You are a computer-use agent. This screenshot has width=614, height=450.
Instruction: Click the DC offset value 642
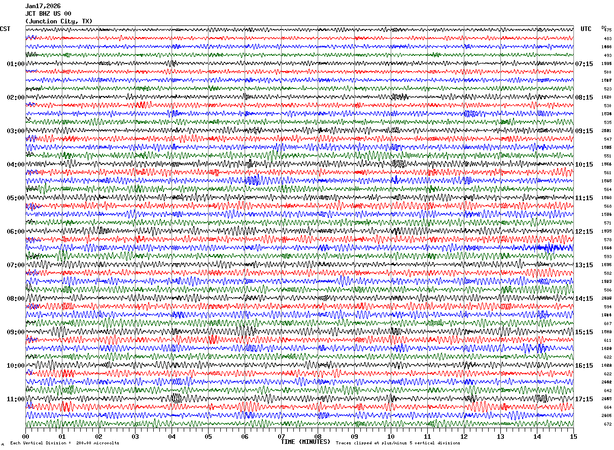coord(607,391)
